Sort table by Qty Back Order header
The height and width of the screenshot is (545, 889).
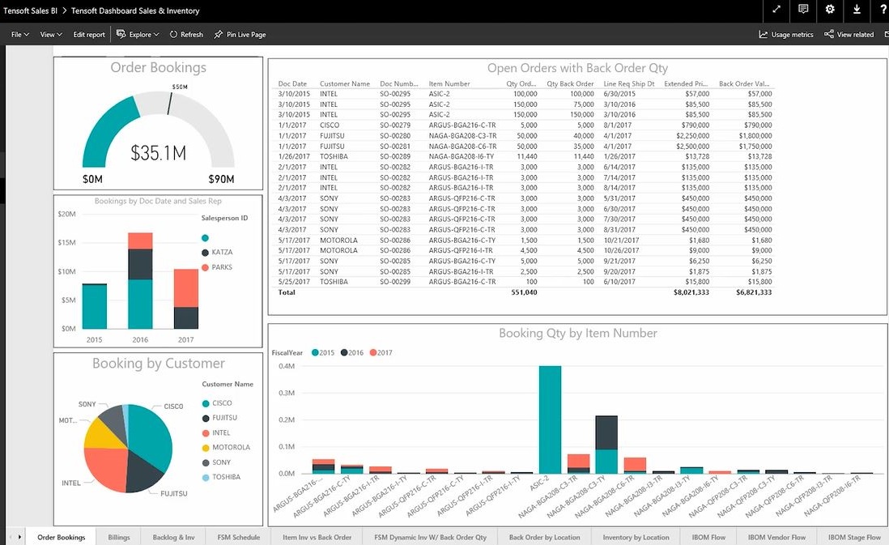[x=570, y=84]
